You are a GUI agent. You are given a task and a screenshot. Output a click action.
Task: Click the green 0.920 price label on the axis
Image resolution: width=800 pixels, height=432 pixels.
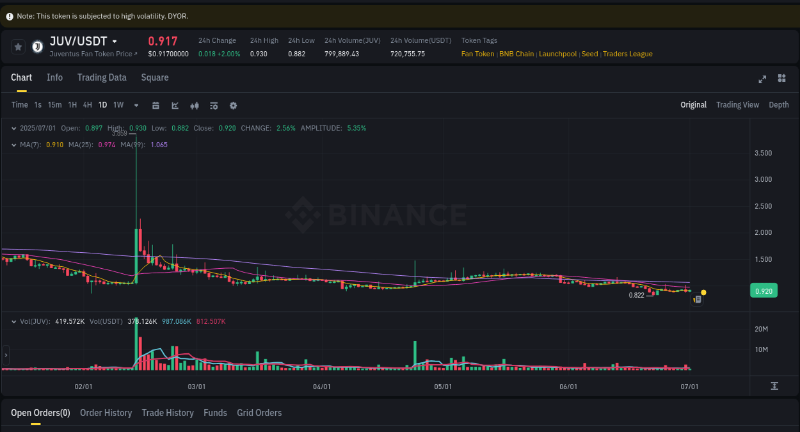pos(764,290)
